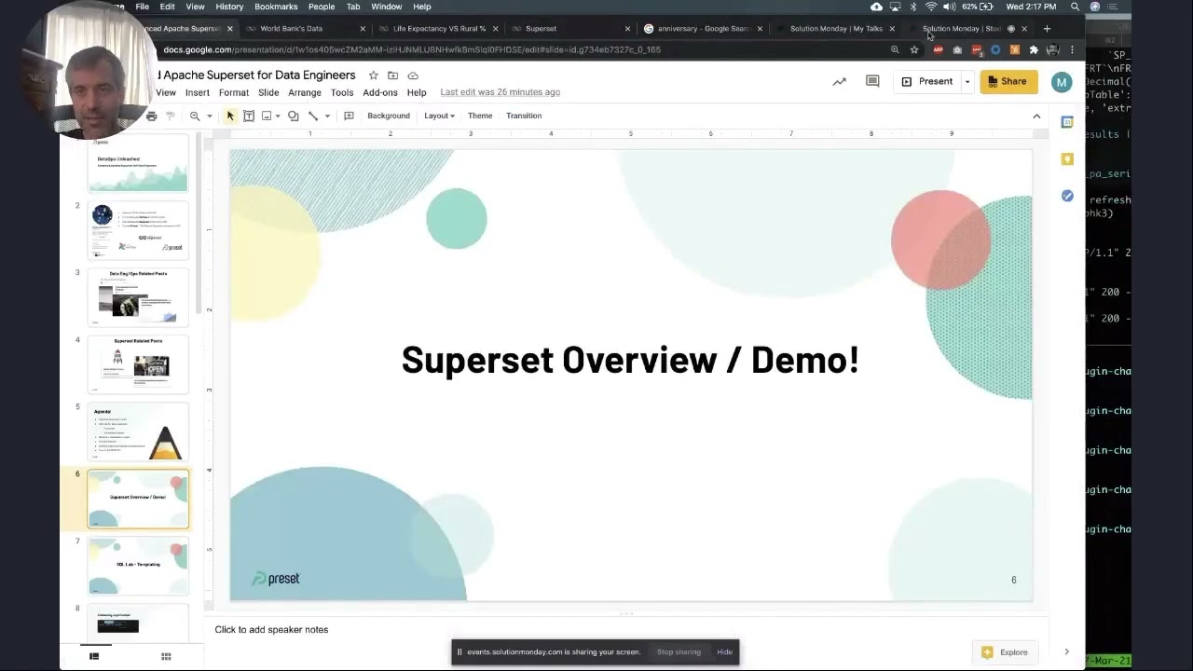Image resolution: width=1193 pixels, height=671 pixels.
Task: Click 'Last edit was 26 minutes ago' link
Action: coord(501,92)
